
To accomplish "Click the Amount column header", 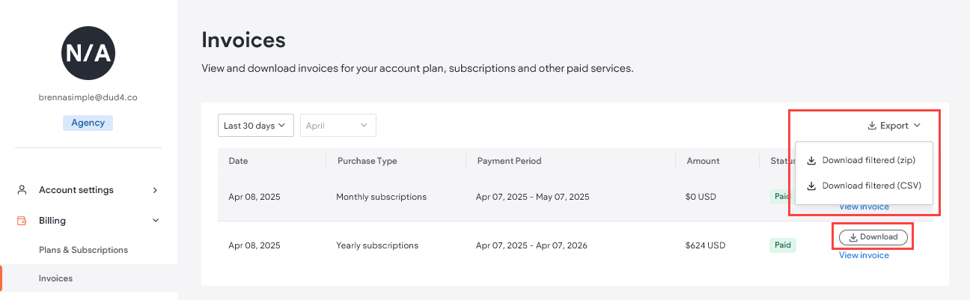I will tap(702, 161).
